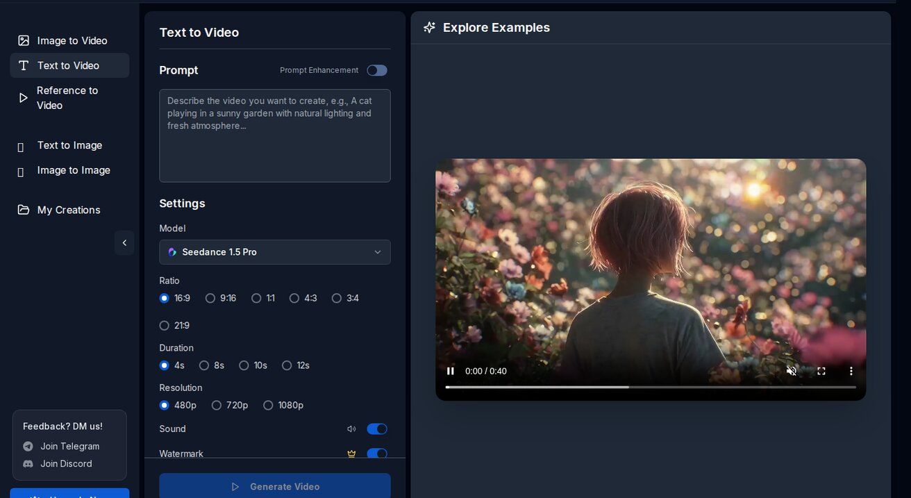This screenshot has width=911, height=498.
Task: Disable the Sound toggle
Action: coord(377,429)
